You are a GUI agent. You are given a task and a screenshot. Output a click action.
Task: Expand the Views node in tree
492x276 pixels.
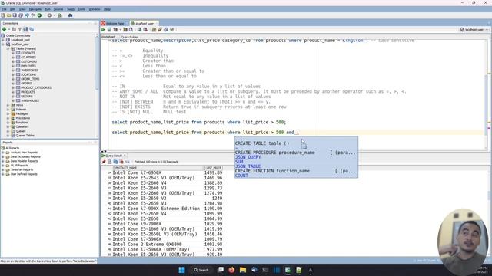tap(8, 105)
